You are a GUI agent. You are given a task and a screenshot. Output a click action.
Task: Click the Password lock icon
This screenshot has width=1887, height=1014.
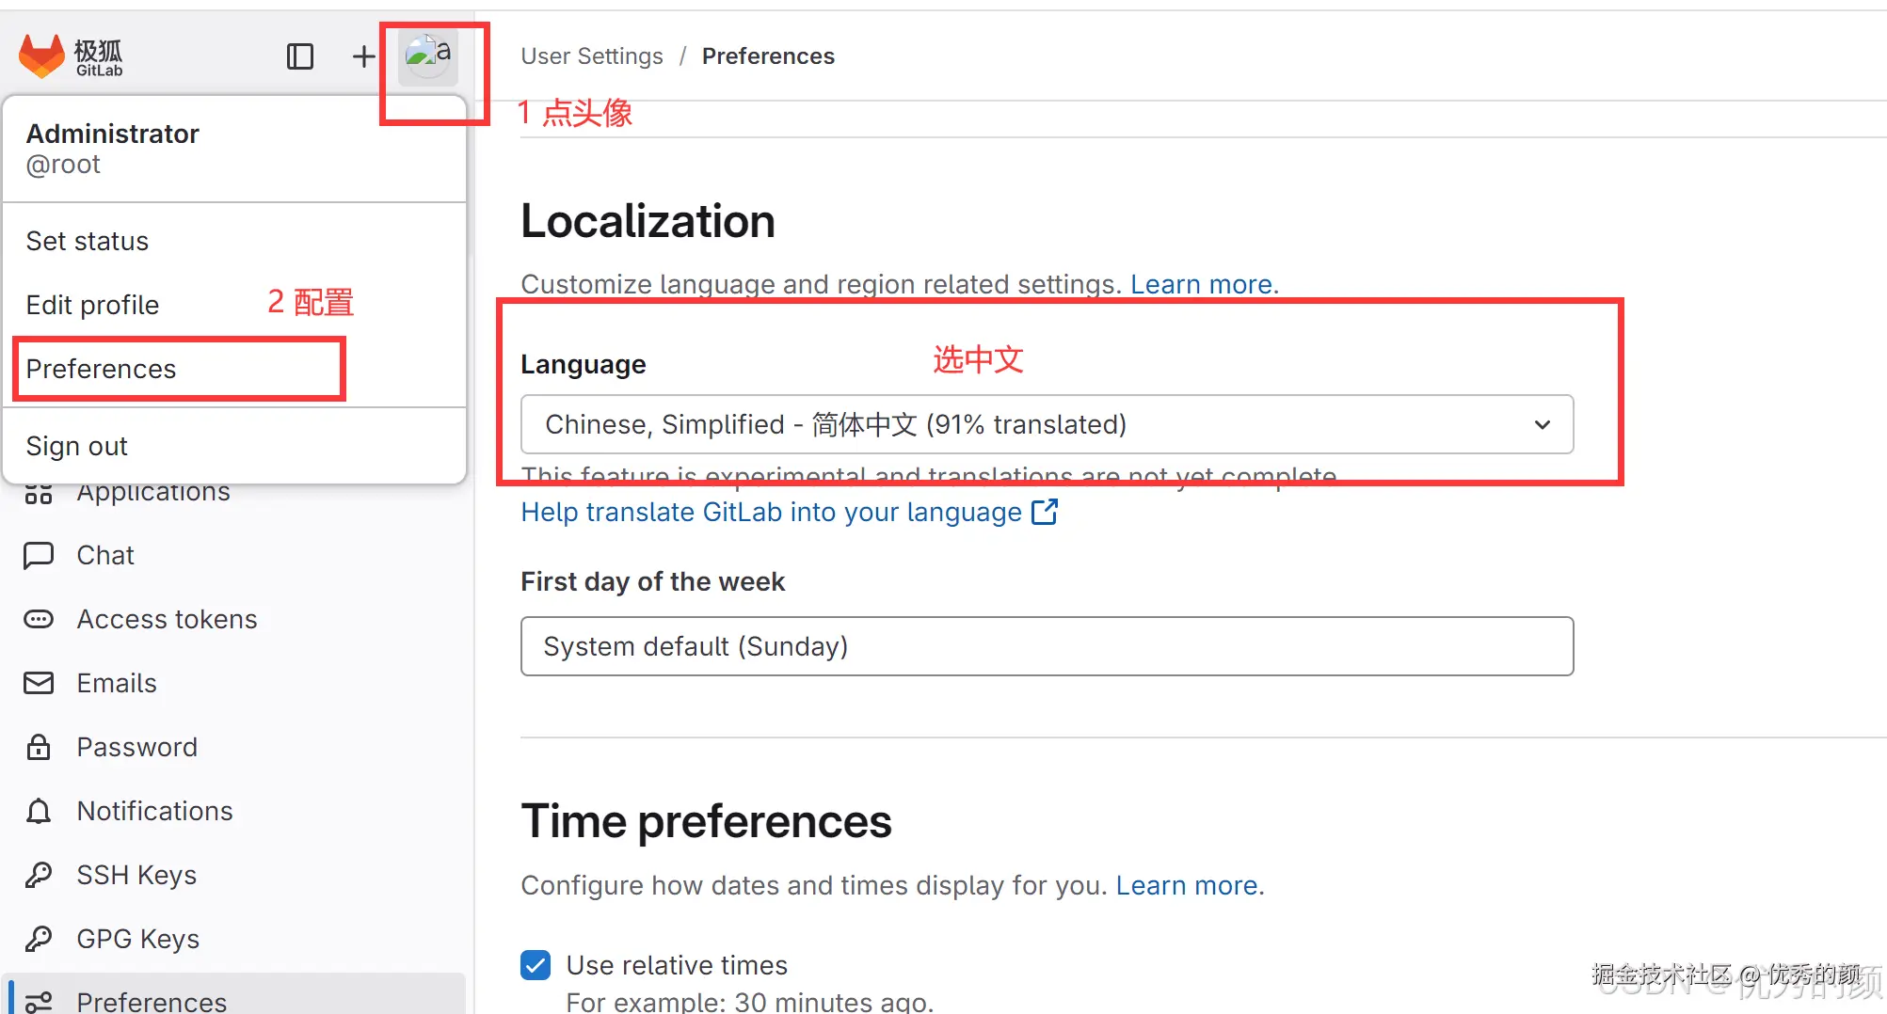(39, 747)
